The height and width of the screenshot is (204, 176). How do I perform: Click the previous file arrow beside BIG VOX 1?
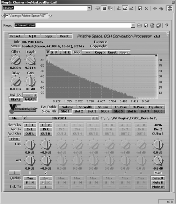point(93,118)
